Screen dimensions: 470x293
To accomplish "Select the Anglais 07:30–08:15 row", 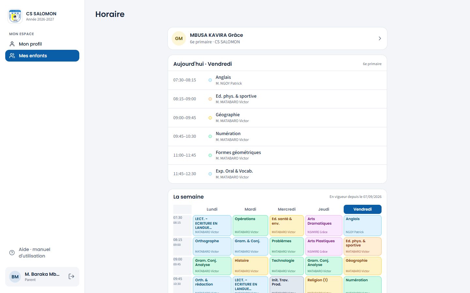I will [x=277, y=80].
